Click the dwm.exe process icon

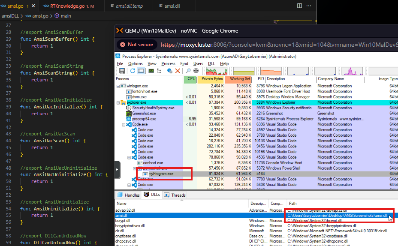129,97
